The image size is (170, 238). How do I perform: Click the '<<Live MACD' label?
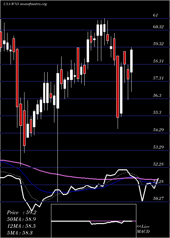(143, 229)
